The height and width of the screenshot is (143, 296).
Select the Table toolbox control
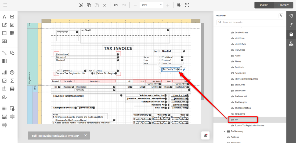point(12,33)
